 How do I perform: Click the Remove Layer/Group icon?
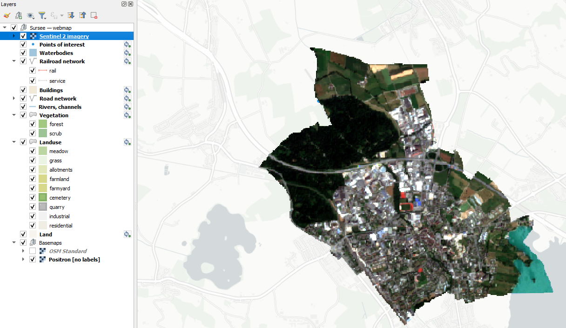point(94,15)
